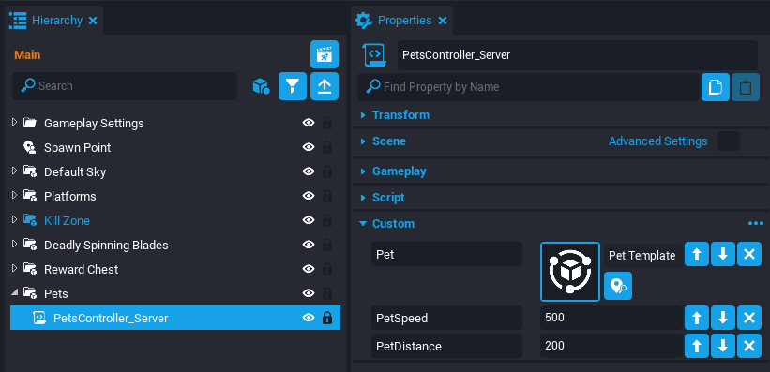Unlock the PetsController_Server item
The image size is (770, 372).
pos(326,318)
